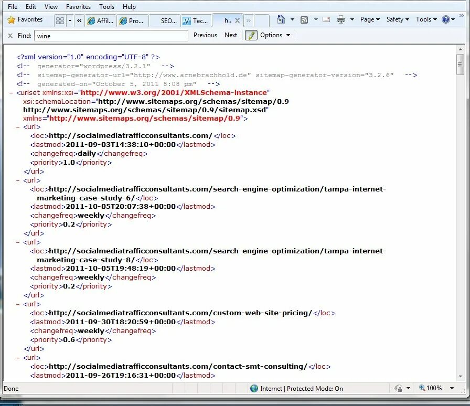Click the Internet zone globe icon
The width and height of the screenshot is (470, 406).
coord(254,388)
